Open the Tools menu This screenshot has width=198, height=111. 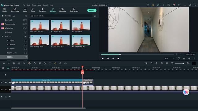(x=34, y=5)
